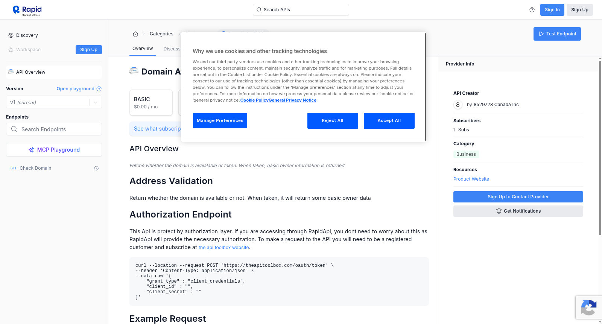Click the '8529728 Canada Inc' creator name
This screenshot has height=324, width=602.
(x=496, y=105)
